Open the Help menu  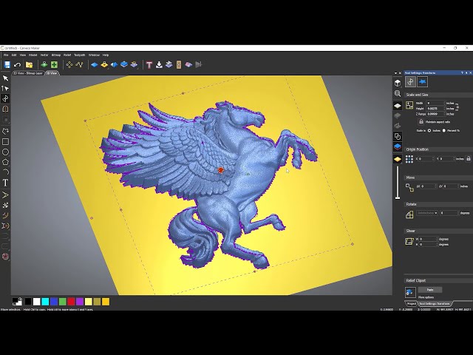click(x=106, y=55)
